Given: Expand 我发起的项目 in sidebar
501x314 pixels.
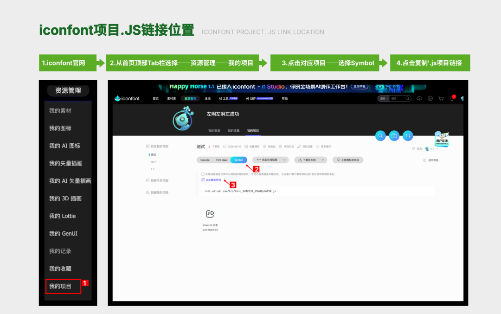Looking at the screenshot, I should 157,146.
